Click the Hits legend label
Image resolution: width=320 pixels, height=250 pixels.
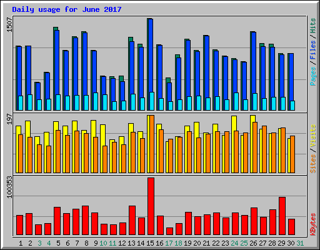313,26
